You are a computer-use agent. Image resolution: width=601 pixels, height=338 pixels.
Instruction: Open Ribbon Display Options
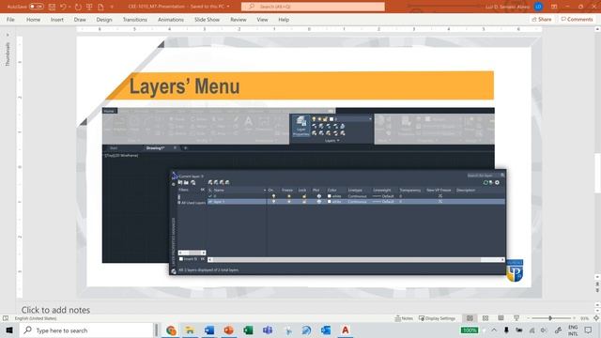point(554,7)
